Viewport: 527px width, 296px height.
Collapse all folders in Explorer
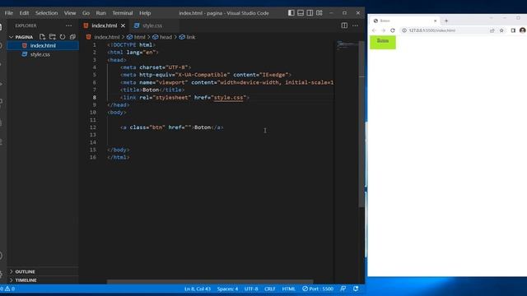72,37
